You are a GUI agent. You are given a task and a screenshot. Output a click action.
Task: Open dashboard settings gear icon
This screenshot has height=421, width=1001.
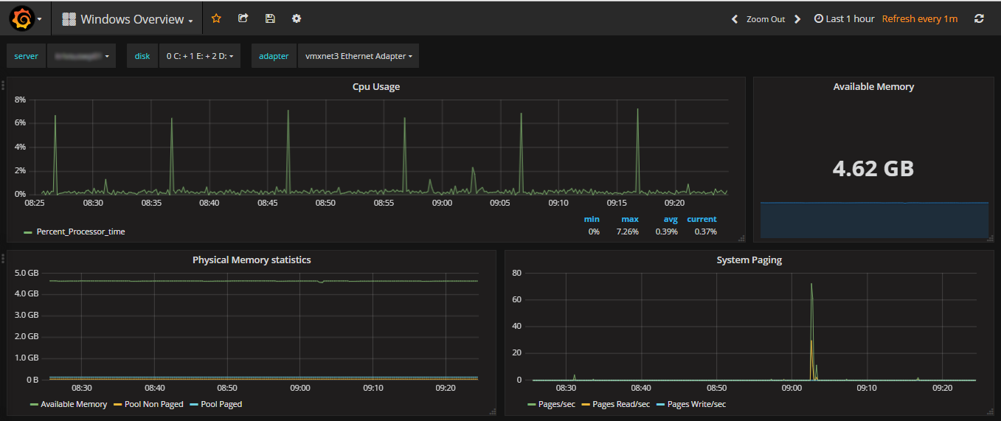[297, 18]
